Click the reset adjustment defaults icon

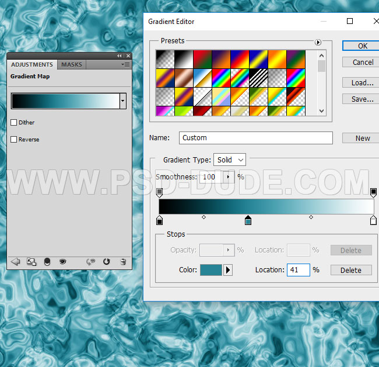pos(106,262)
